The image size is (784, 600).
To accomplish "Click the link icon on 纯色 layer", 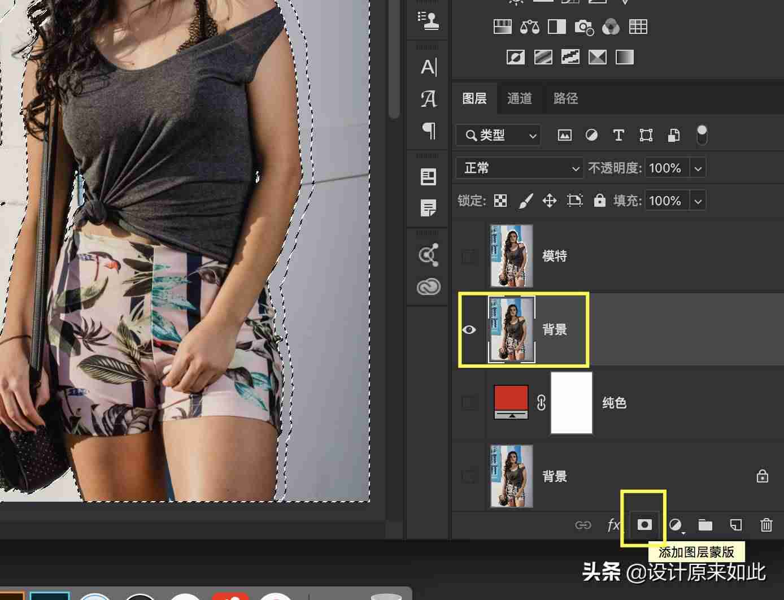I will tap(541, 403).
